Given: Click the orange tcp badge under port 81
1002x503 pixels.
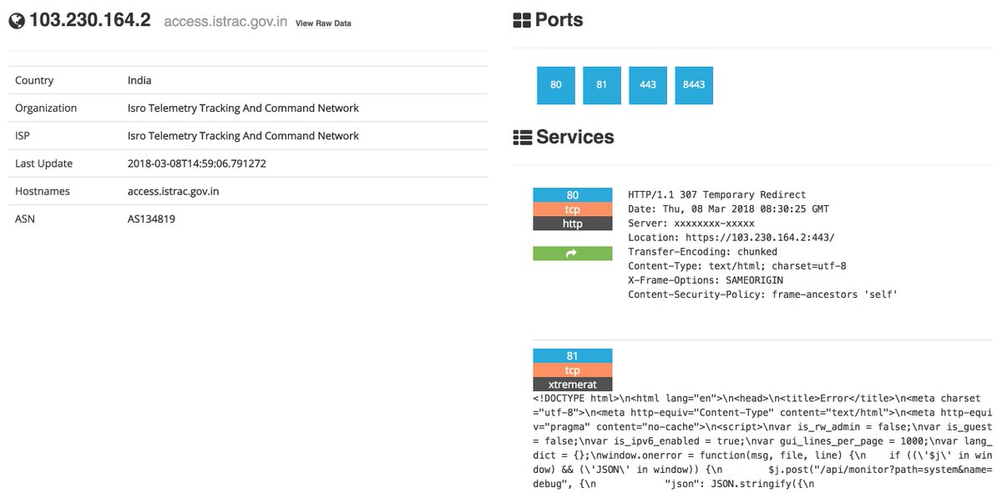Looking at the screenshot, I should click(572, 370).
